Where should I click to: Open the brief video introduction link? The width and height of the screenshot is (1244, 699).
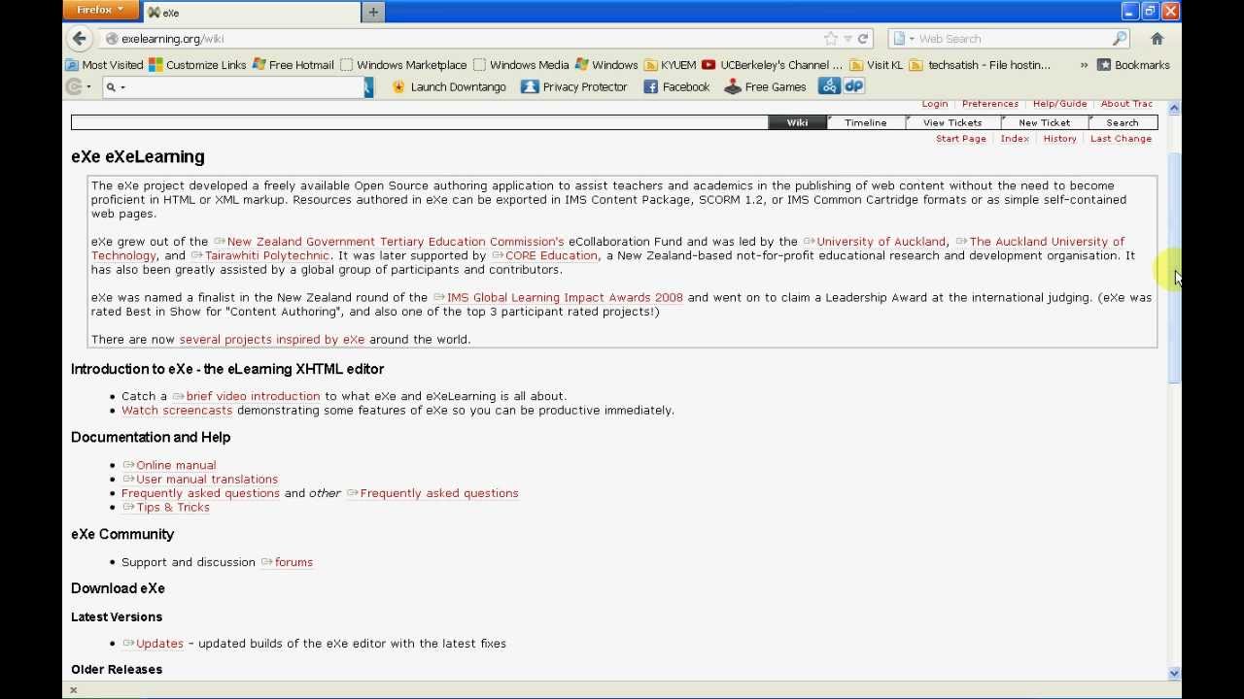pos(246,396)
